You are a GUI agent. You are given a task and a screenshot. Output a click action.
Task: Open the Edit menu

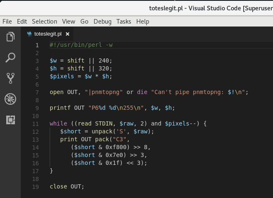point(22,22)
